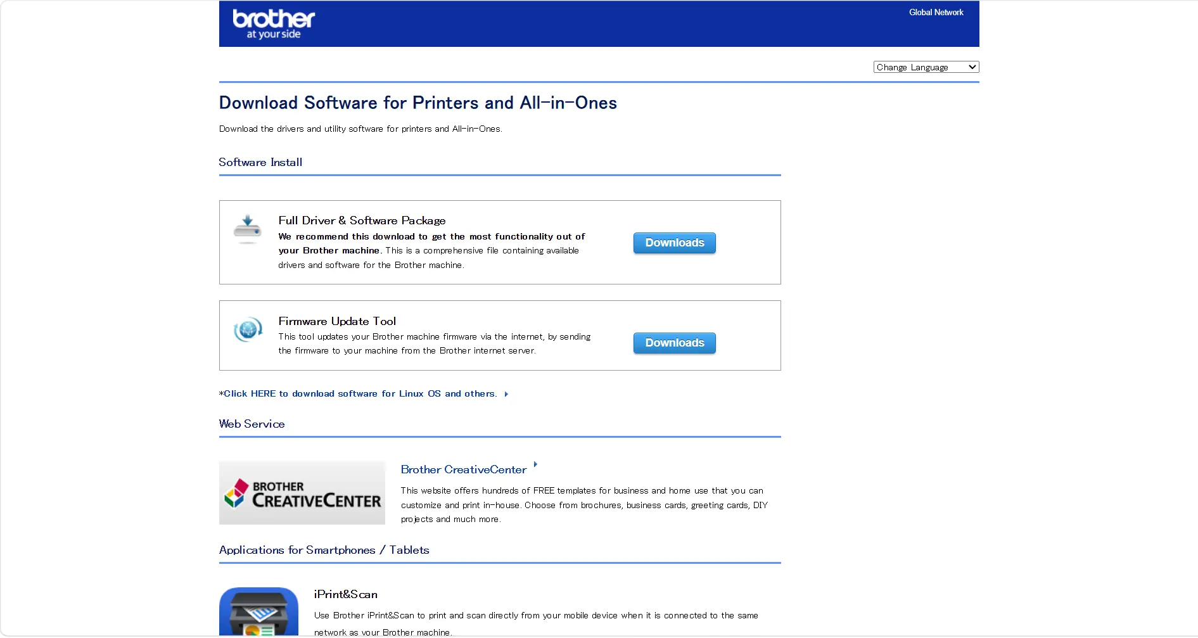The width and height of the screenshot is (1198, 638).
Task: Click the Software Install section heading
Action: 260,162
